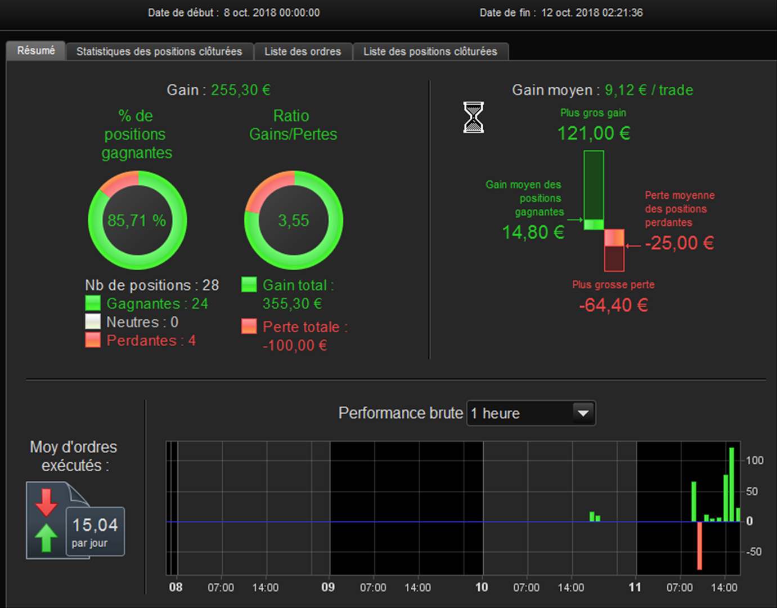Switch to the Résumé tab

[36, 51]
